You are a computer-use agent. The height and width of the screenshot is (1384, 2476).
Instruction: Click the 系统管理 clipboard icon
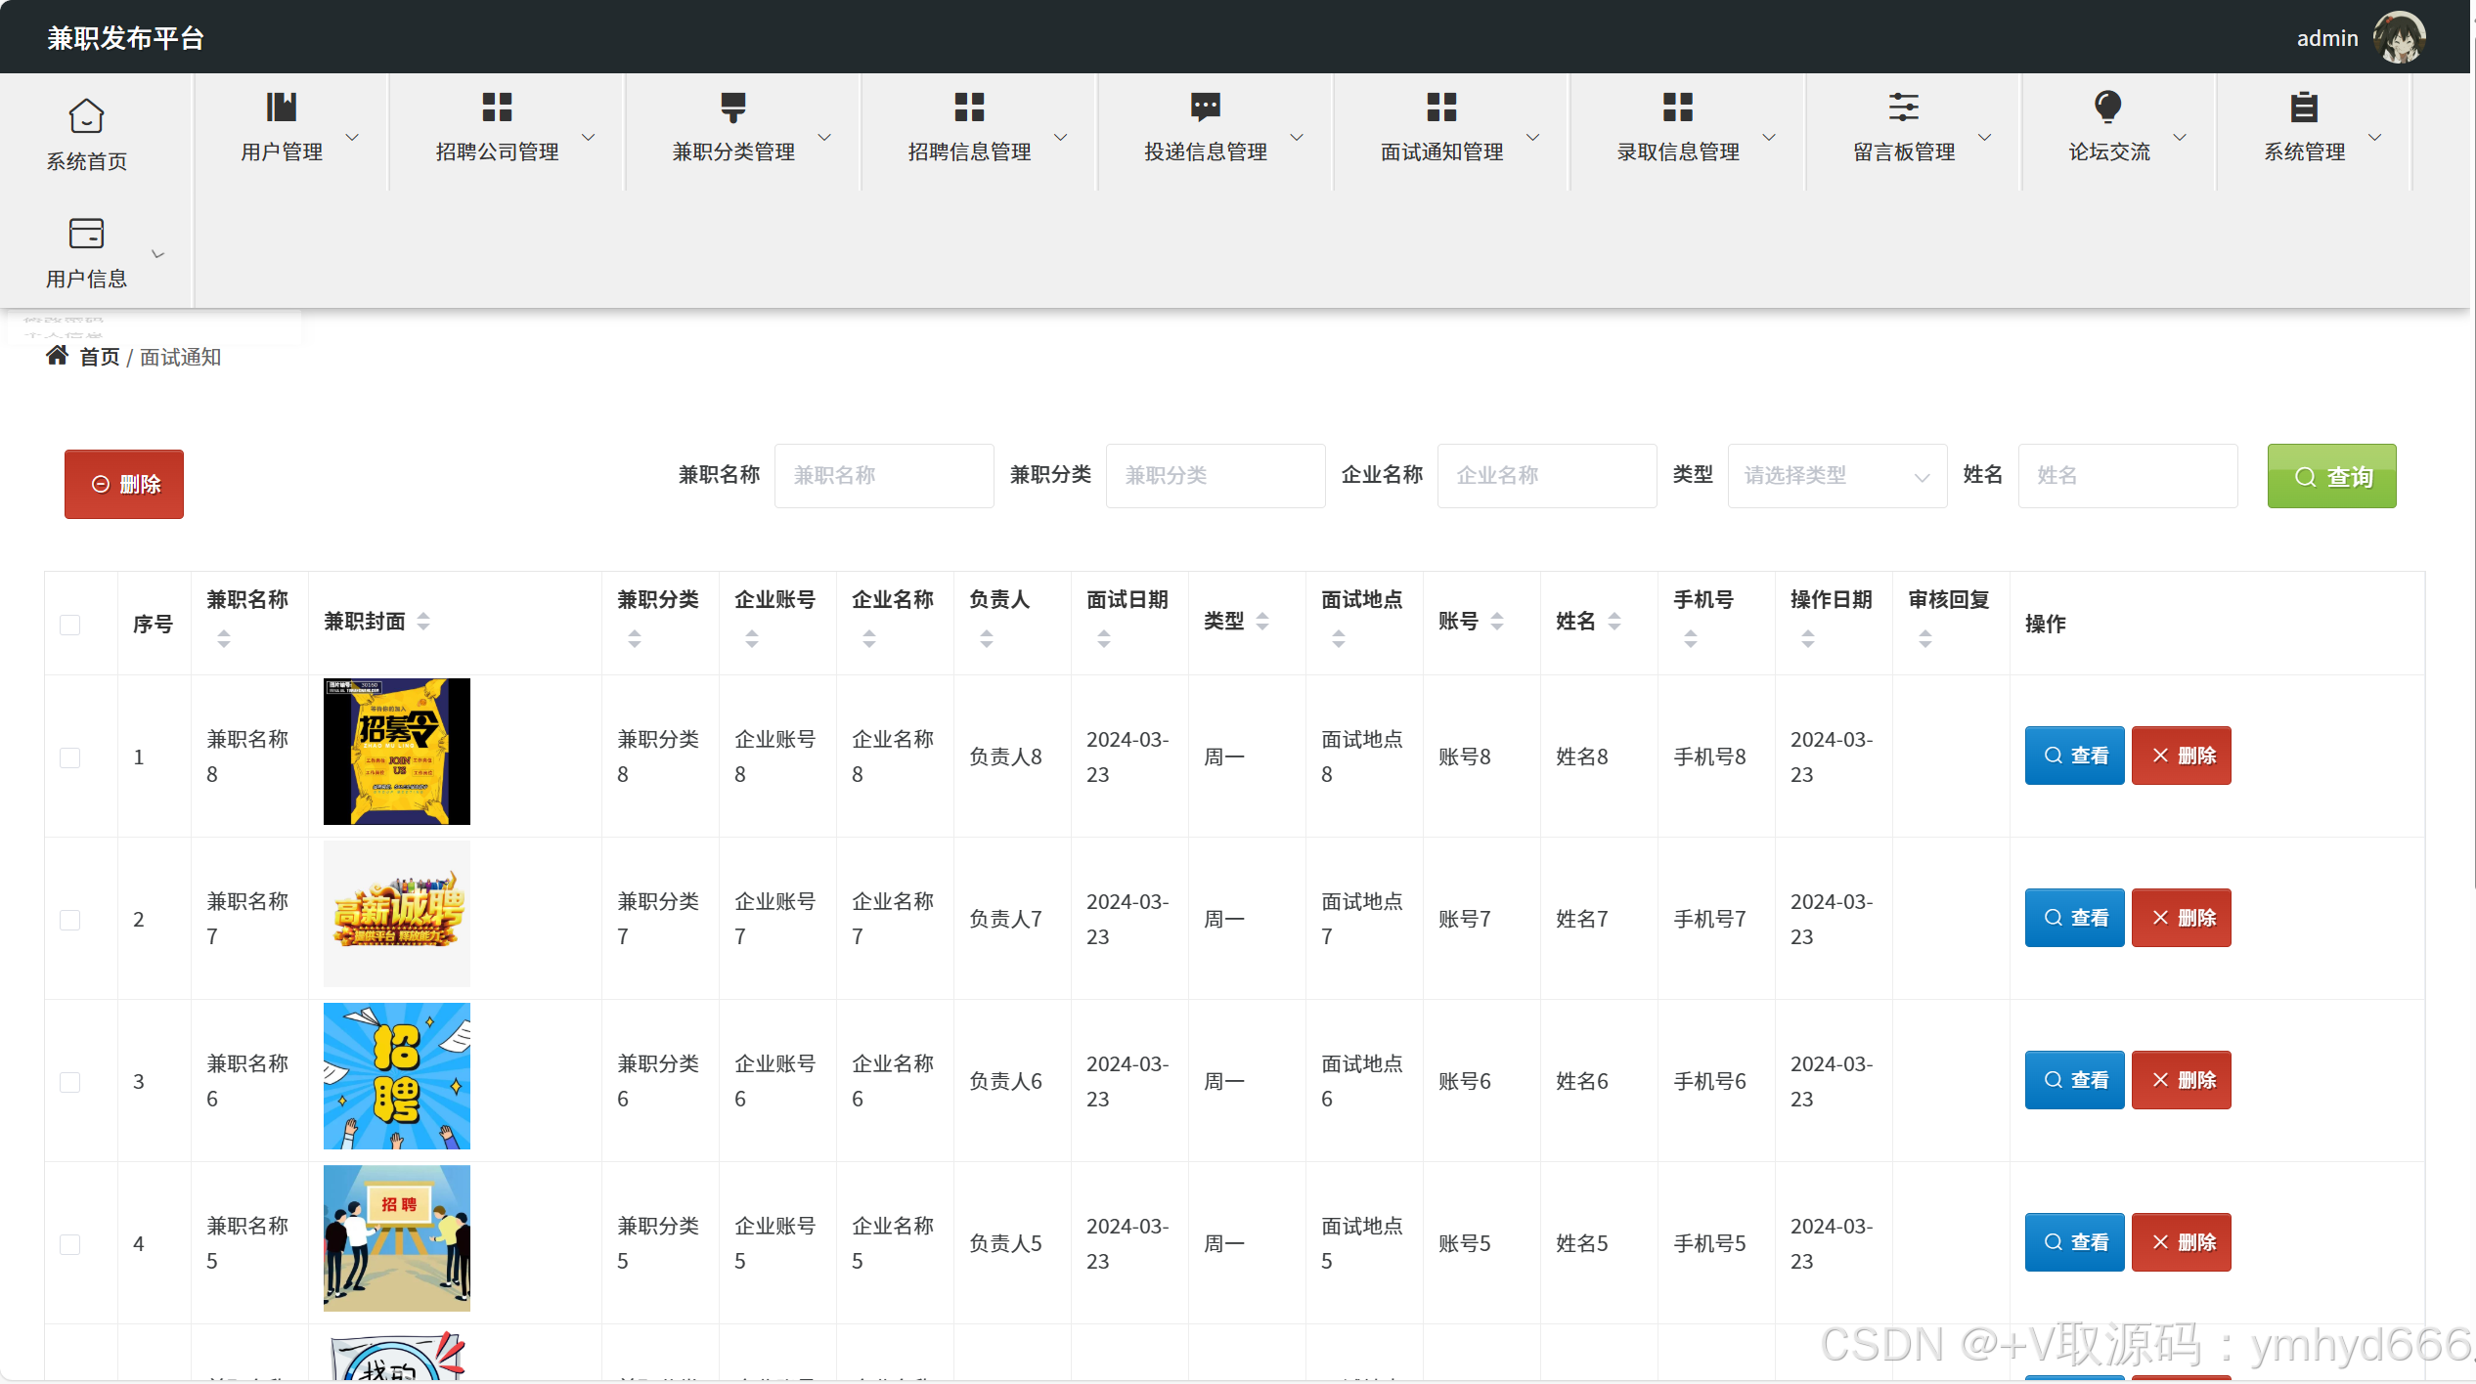pos(2304,107)
